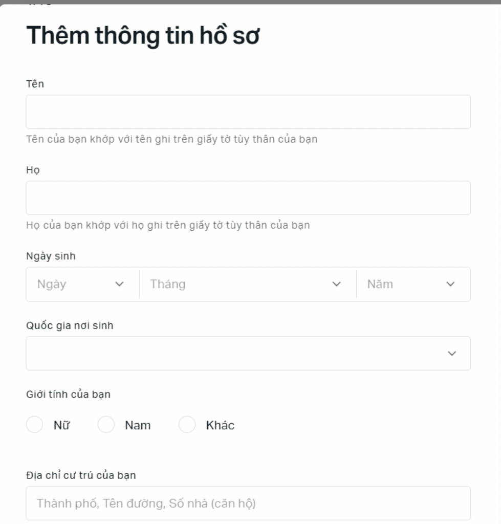The height and width of the screenshot is (524, 501).
Task: Click the helper text under the Tên field
Action: pos(172,139)
